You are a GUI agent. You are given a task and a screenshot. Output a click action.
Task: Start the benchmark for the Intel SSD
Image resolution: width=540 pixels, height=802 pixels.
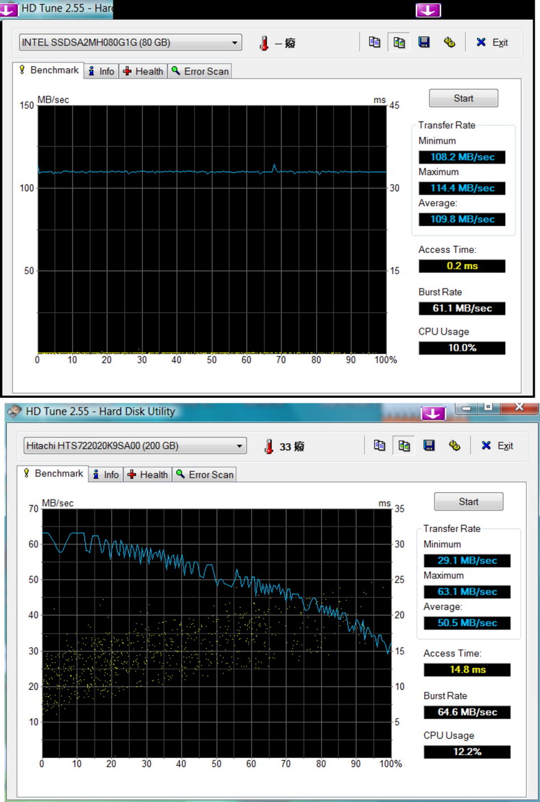coord(463,98)
